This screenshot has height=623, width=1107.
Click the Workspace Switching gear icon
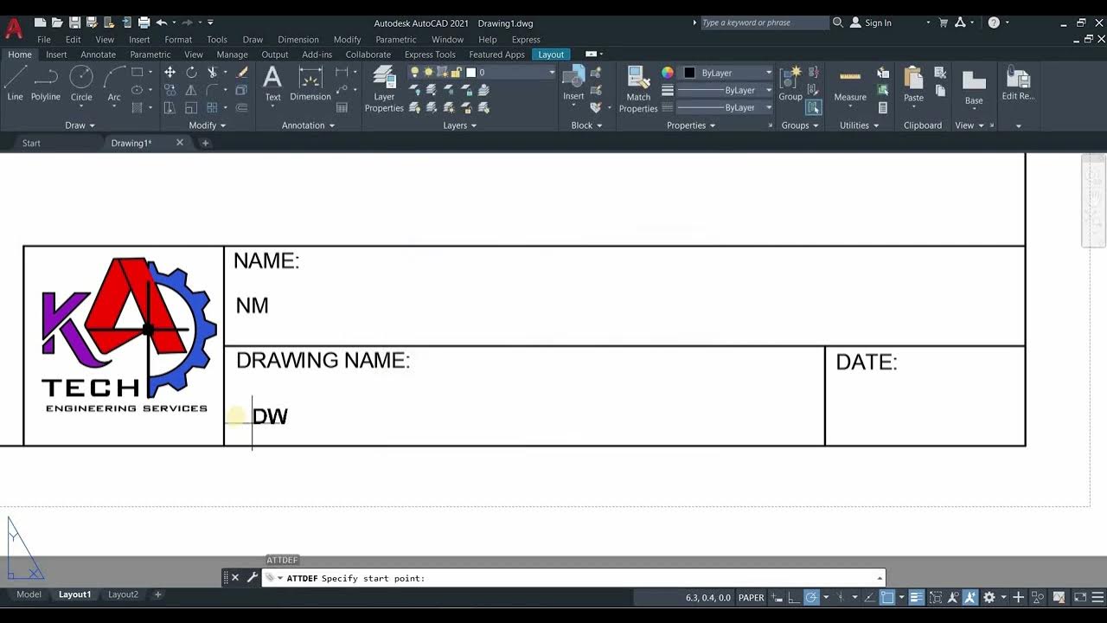989,597
